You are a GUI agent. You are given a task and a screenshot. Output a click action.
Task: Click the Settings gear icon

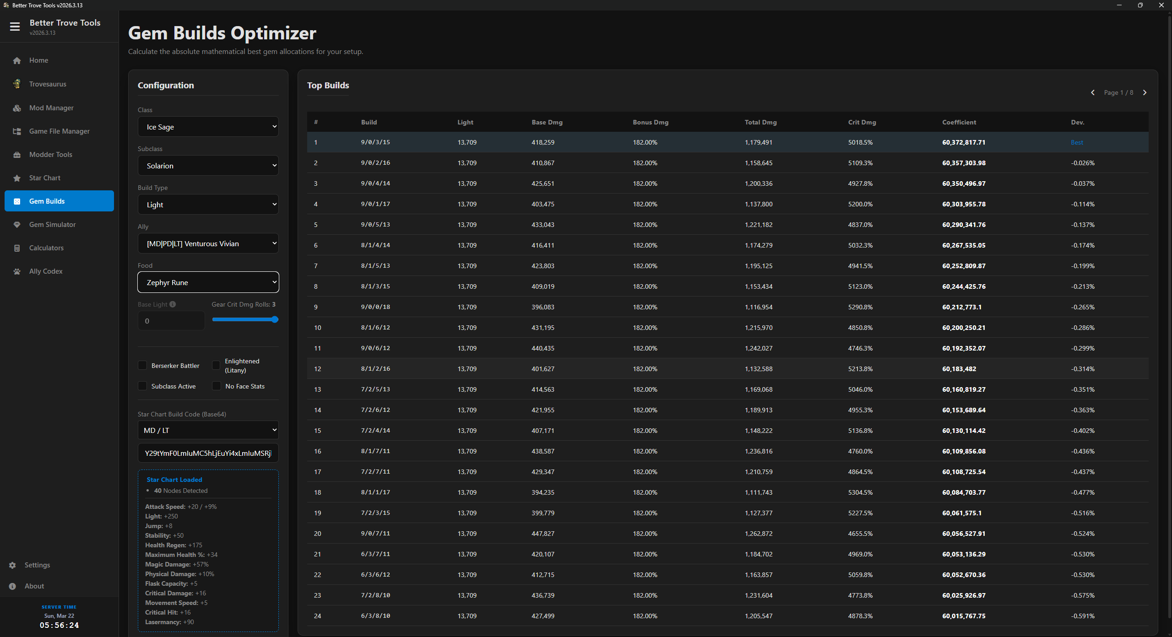[12, 565]
